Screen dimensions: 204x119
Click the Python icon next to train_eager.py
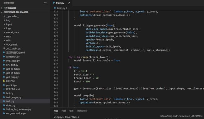(4, 97)
